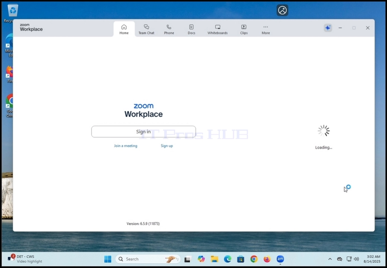Click the Loading... text

tap(324, 148)
